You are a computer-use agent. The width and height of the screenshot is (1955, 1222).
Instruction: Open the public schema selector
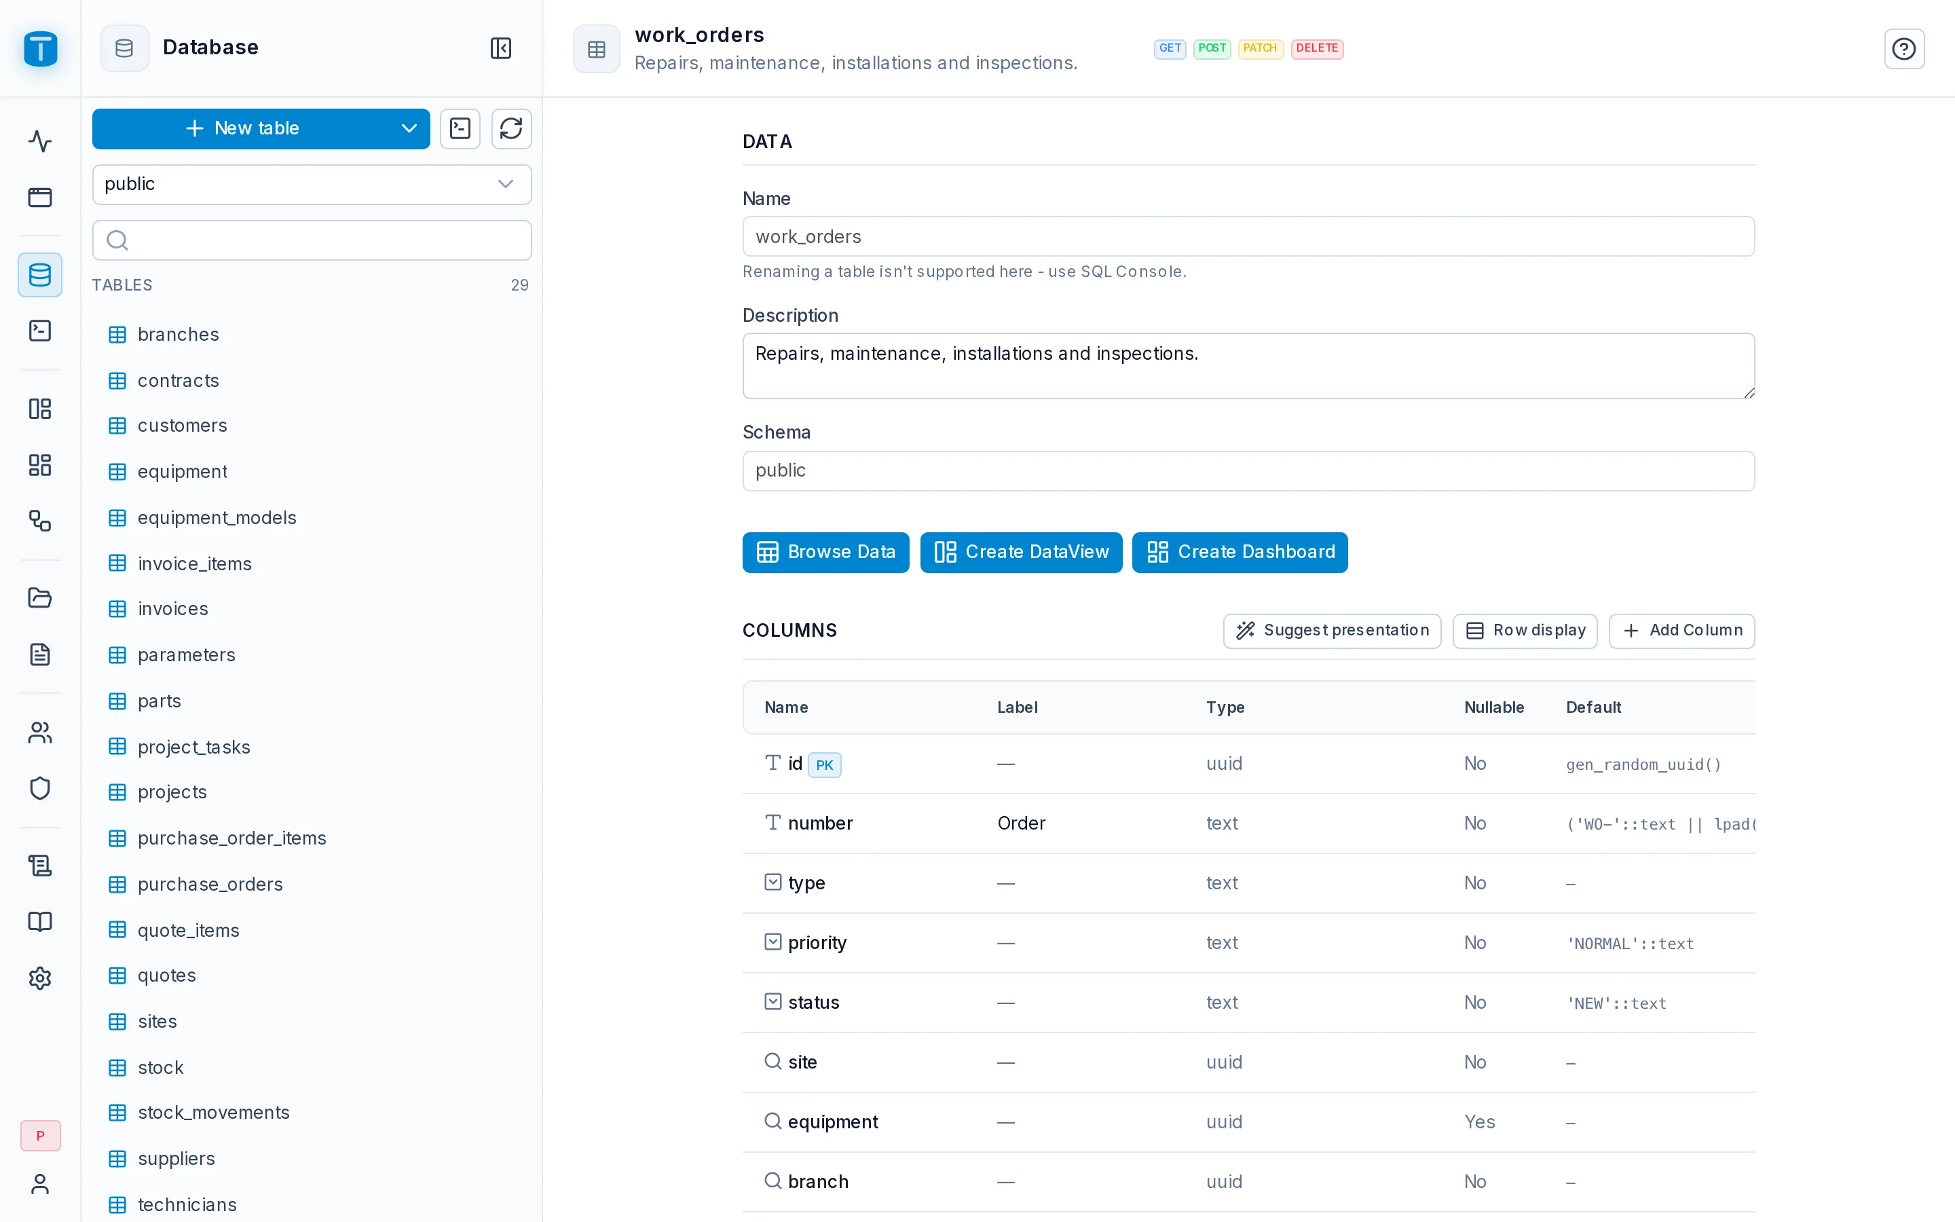312,184
